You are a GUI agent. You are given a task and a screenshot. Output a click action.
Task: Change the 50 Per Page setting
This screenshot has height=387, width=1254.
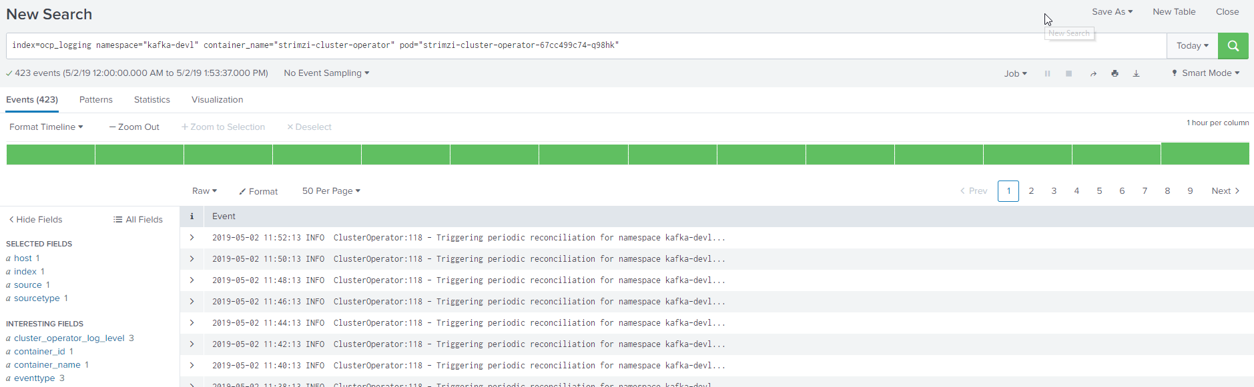331,191
